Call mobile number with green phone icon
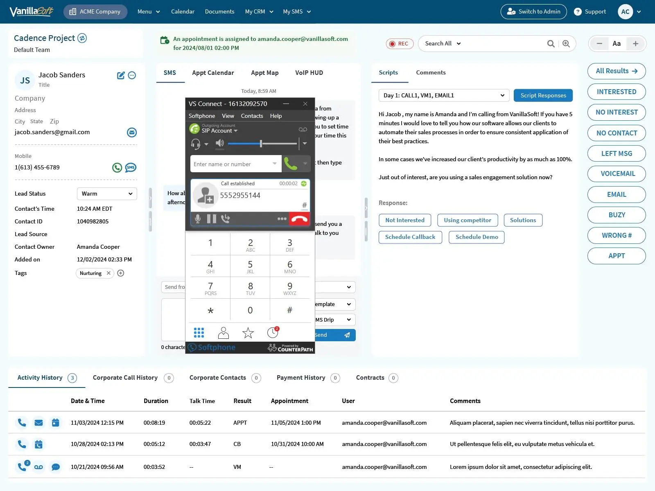 tap(117, 167)
